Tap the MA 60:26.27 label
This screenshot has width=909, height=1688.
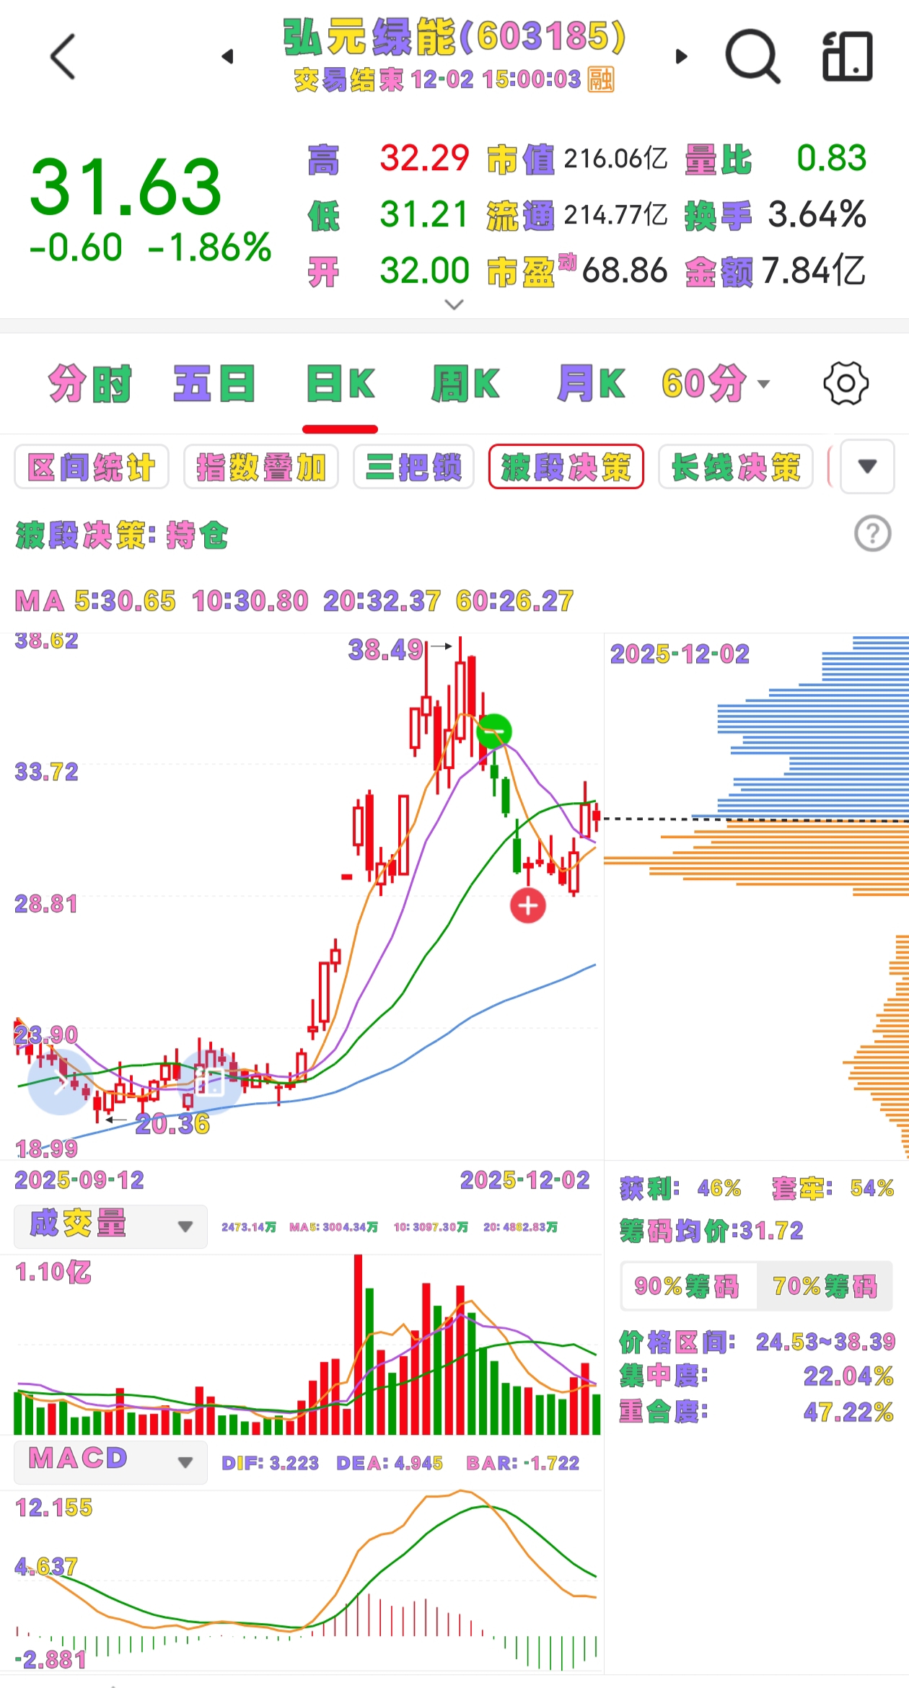[x=514, y=600]
